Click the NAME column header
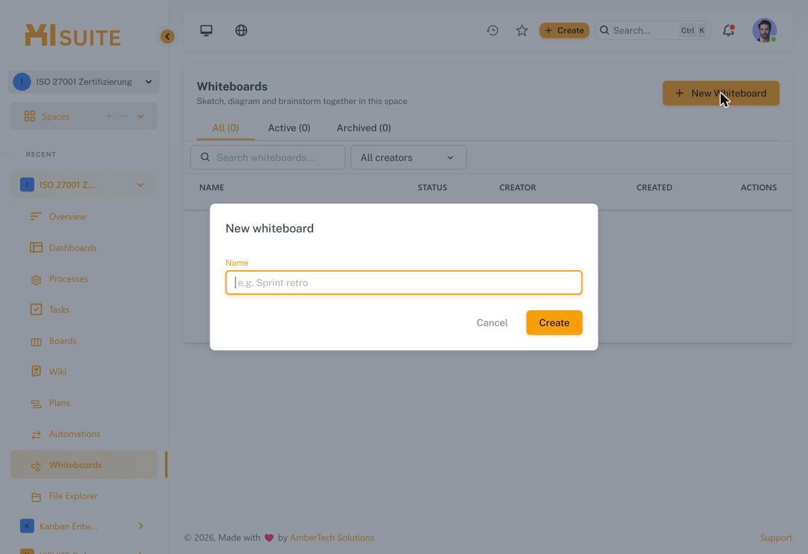This screenshot has width=808, height=554. (x=212, y=187)
